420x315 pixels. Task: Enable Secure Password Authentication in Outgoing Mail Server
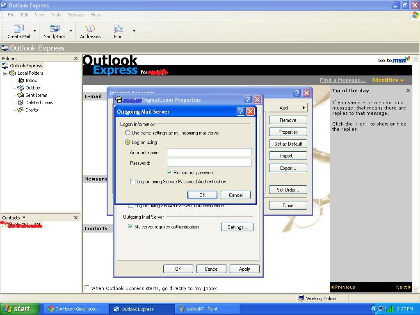click(132, 182)
